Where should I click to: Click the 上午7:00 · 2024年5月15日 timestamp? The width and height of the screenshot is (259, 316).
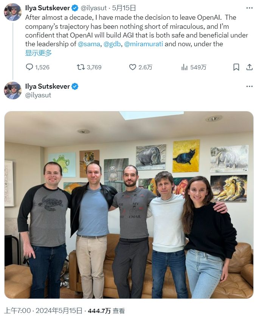(x=43, y=311)
